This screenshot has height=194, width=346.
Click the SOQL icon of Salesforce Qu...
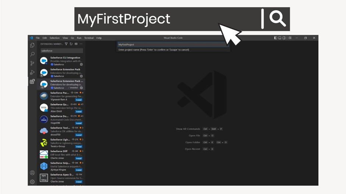point(44,107)
